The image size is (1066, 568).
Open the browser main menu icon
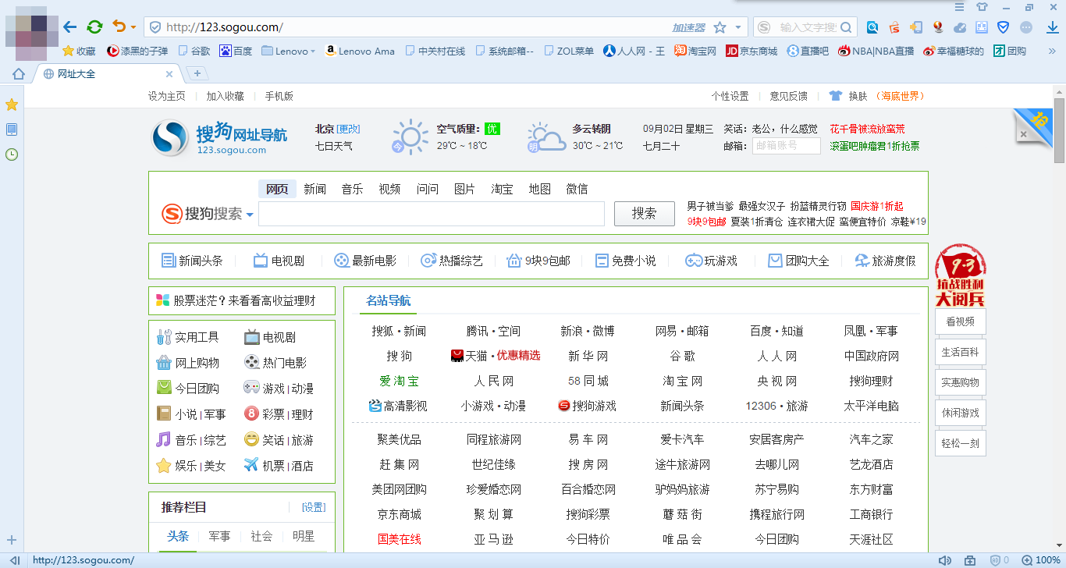pos(959,7)
